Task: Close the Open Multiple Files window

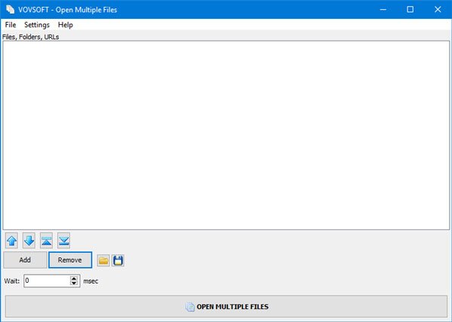Action: point(438,10)
